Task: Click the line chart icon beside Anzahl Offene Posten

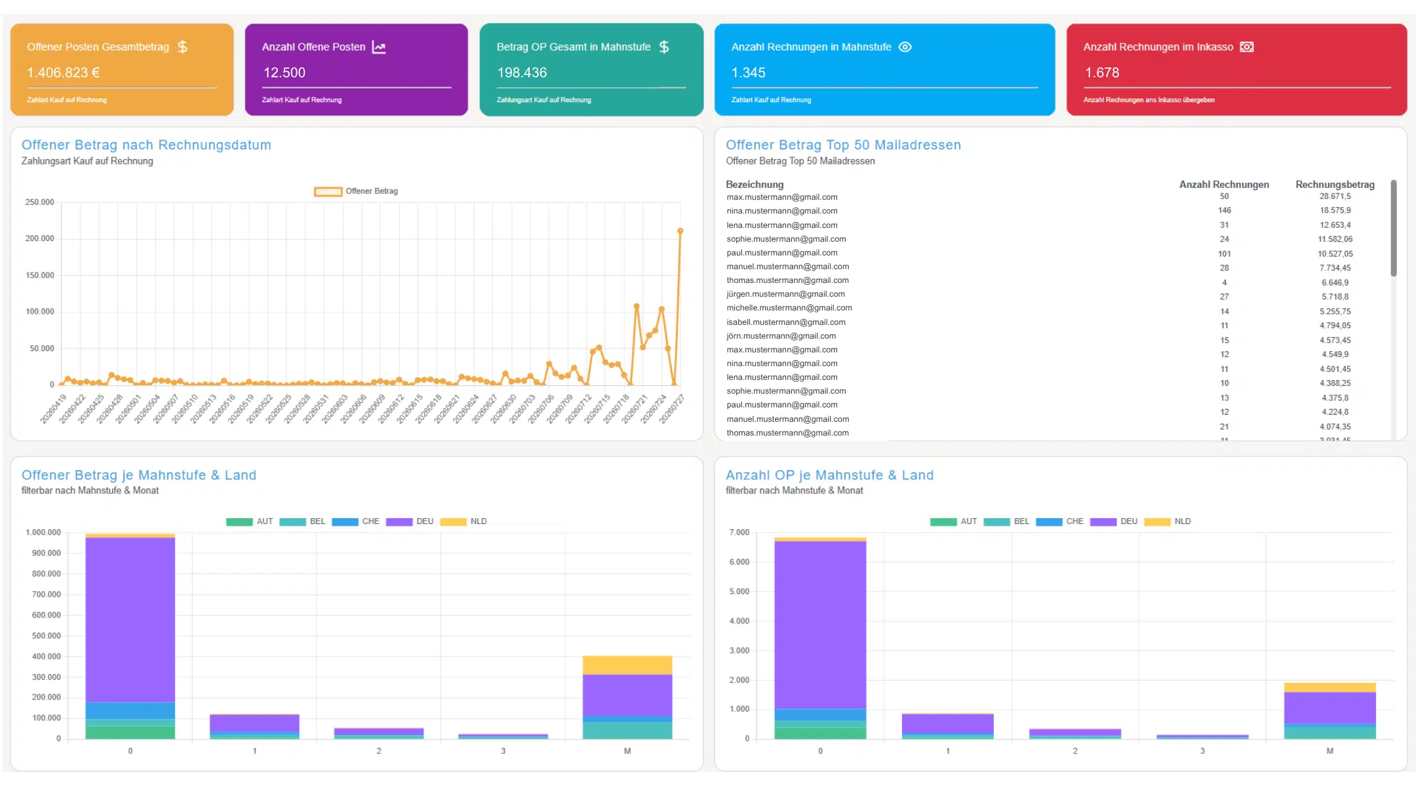Action: 379,47
